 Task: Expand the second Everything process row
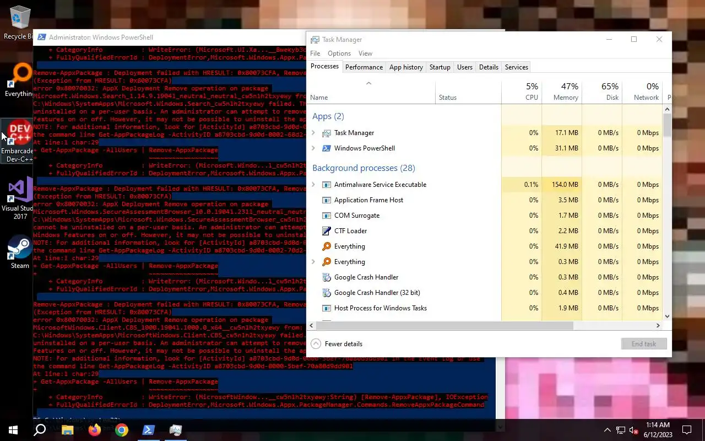pos(313,262)
